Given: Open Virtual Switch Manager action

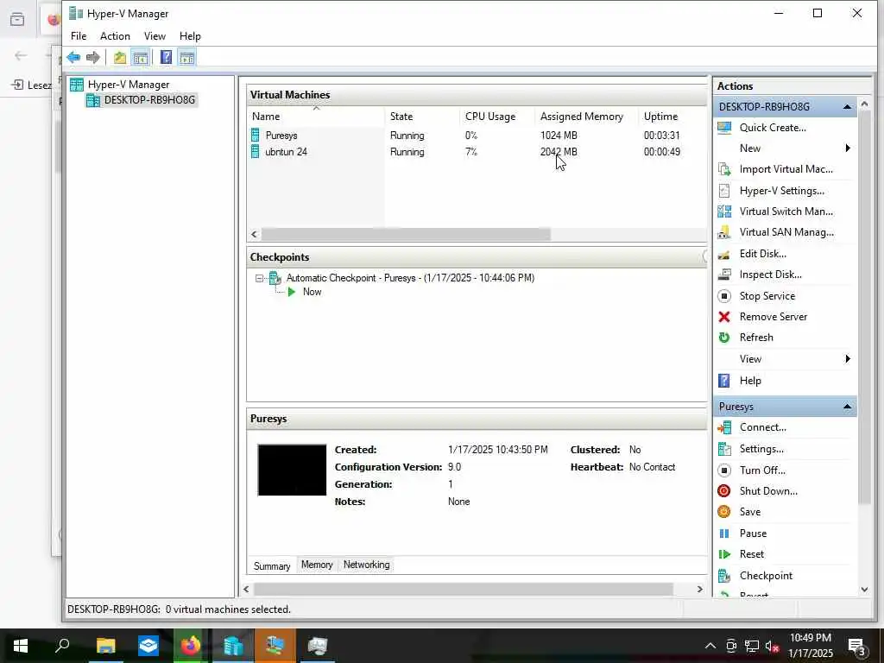Looking at the screenshot, I should [786, 212].
